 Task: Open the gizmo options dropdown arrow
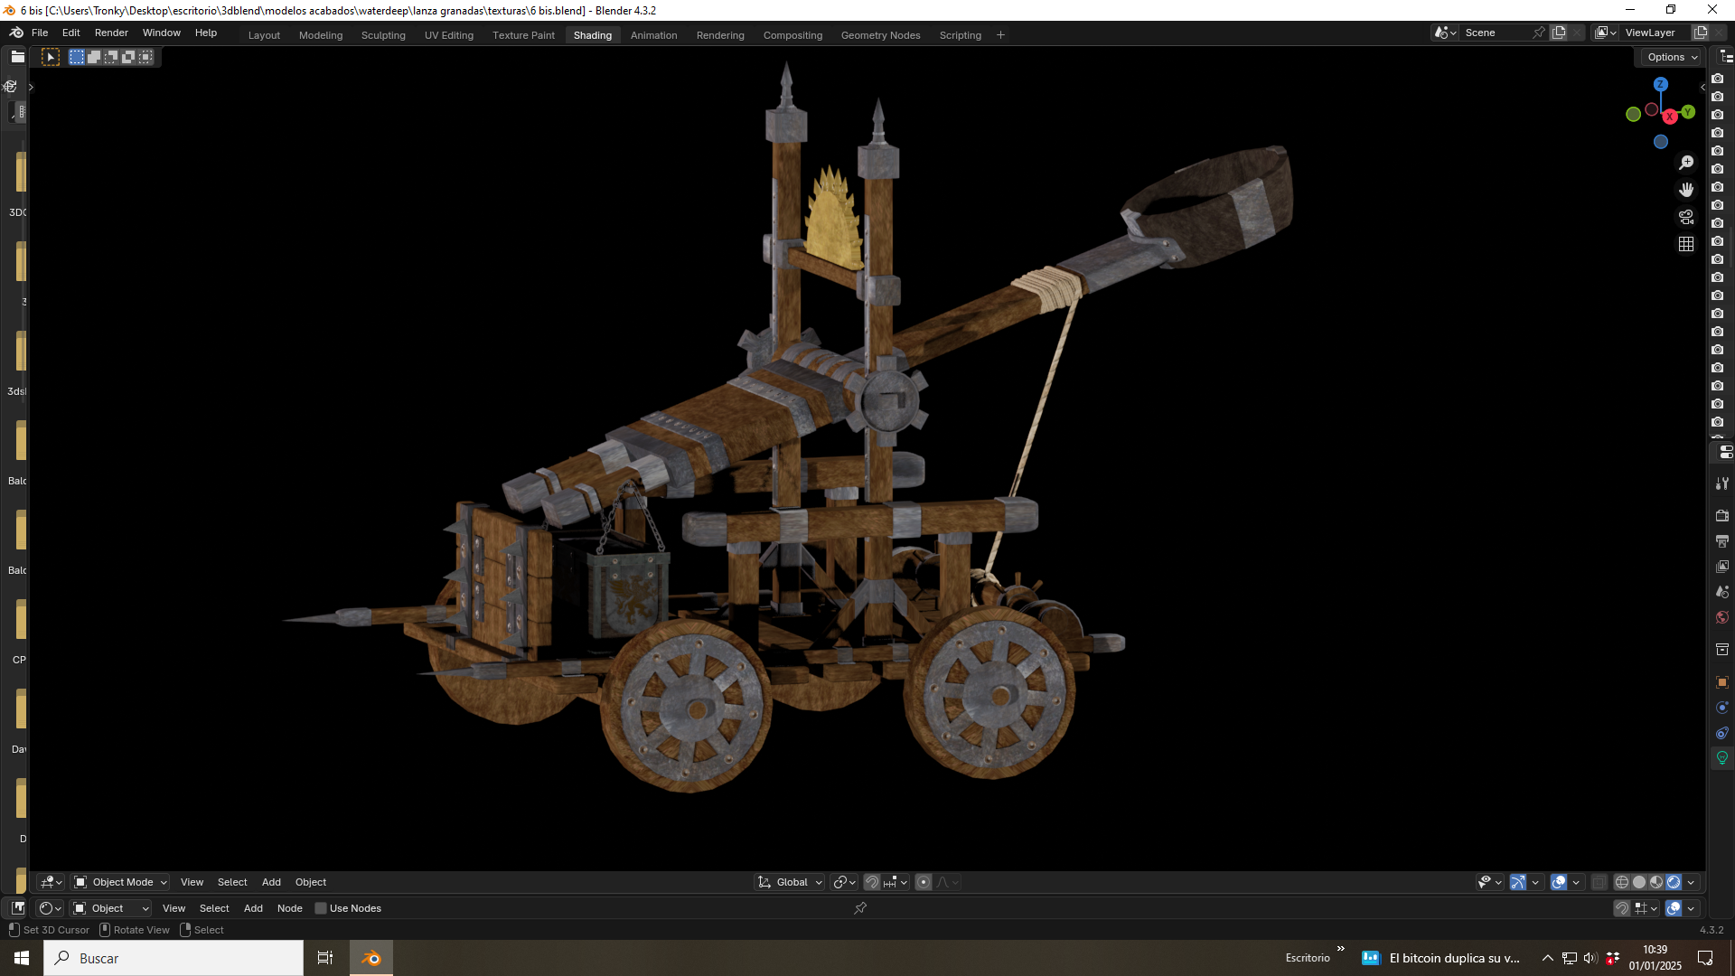(1535, 882)
